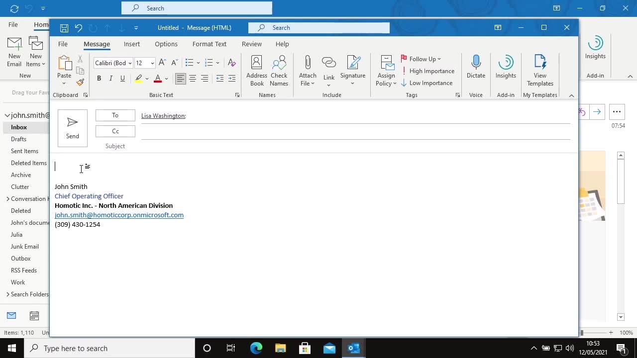The height and width of the screenshot is (358, 637).
Task: Open File Explorer from the taskbar
Action: tap(280, 348)
